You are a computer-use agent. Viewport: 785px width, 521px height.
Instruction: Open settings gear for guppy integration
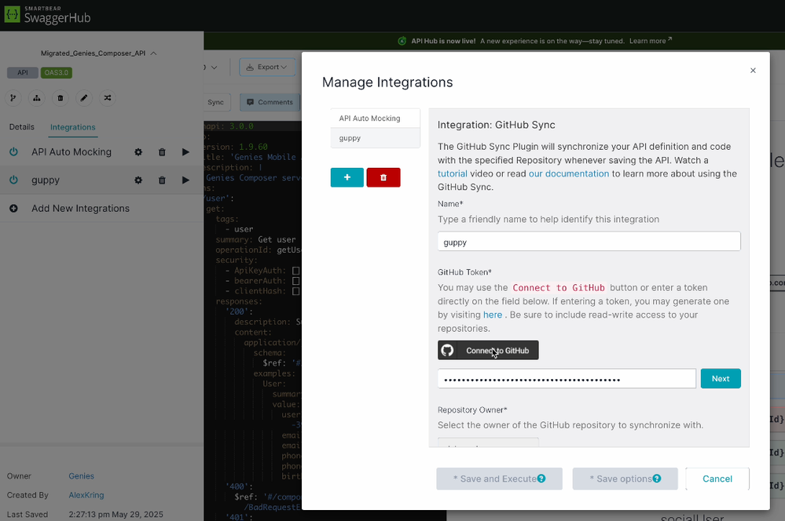(138, 180)
